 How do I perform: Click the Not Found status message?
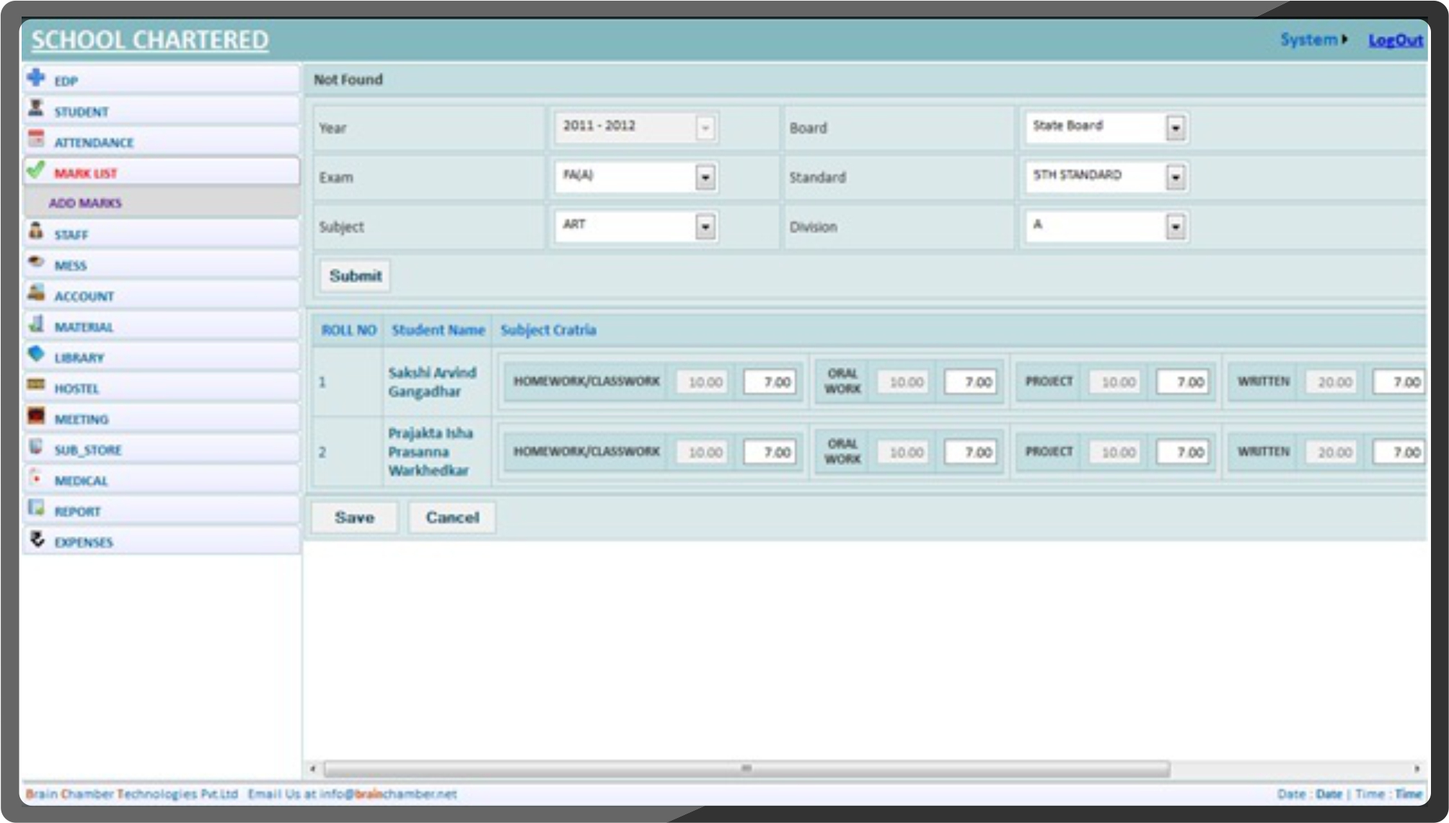348,79
